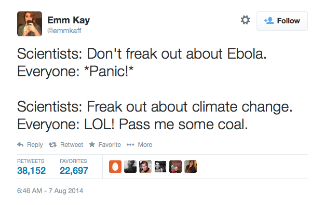
Task: Click the Favorite star icon
Action: click(92, 144)
